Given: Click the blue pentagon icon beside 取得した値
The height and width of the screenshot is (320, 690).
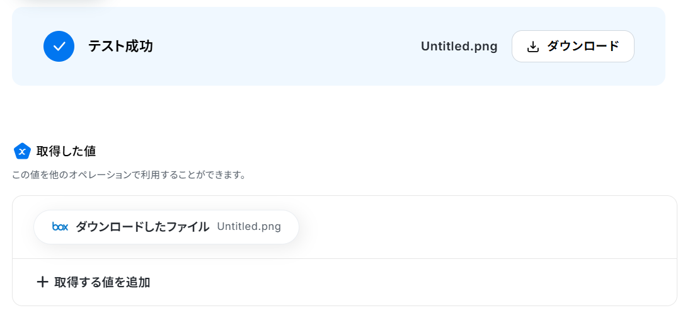Looking at the screenshot, I should tap(22, 151).
